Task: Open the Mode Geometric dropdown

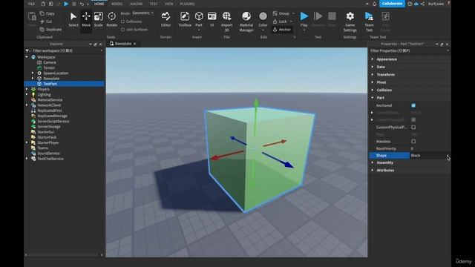Action: point(142,13)
